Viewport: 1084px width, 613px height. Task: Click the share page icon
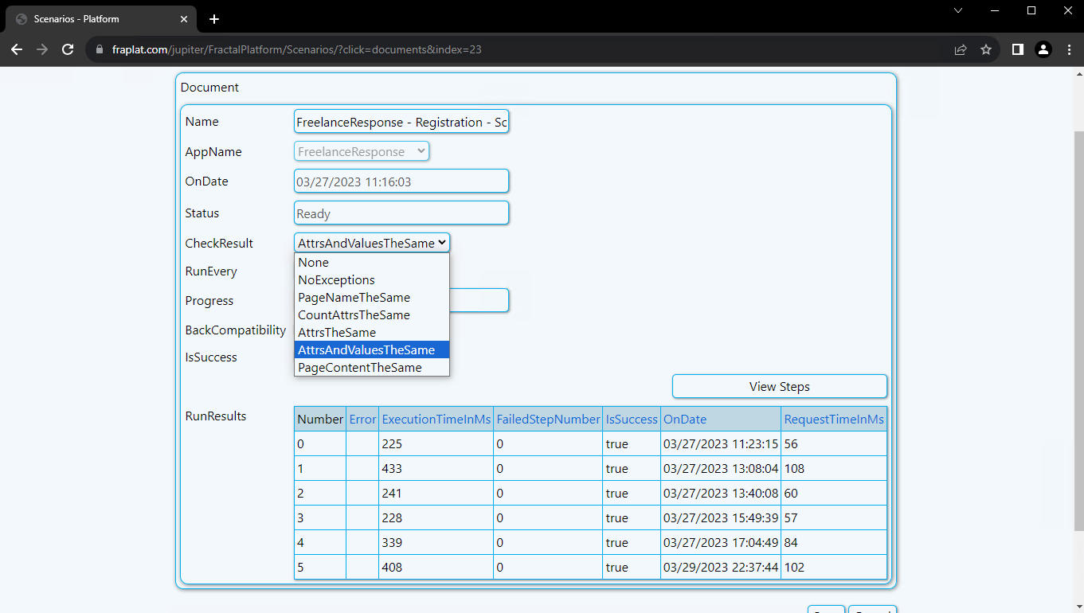tap(961, 49)
